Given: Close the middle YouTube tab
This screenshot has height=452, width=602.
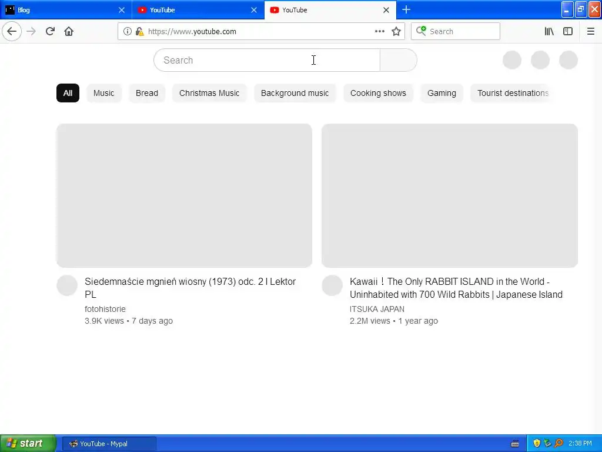Looking at the screenshot, I should (x=254, y=10).
